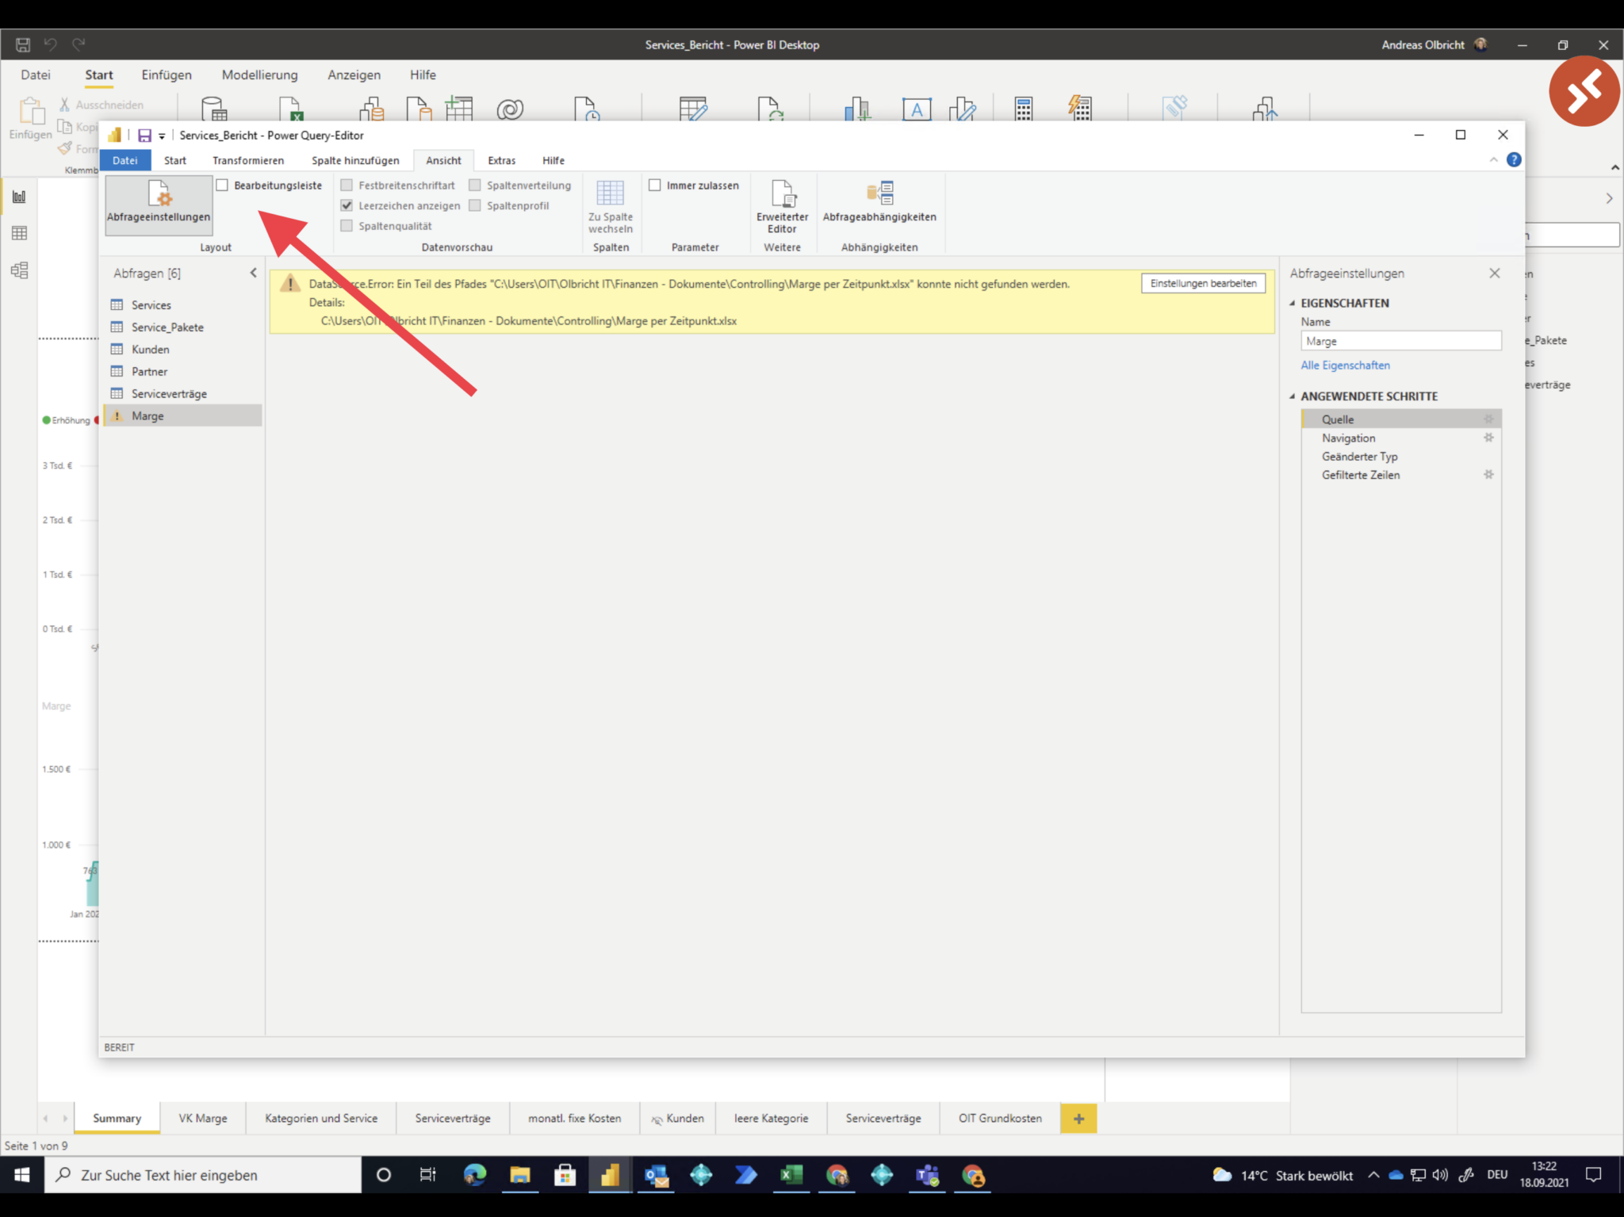Switch to the Transformieren ribbon tab
This screenshot has width=1624, height=1217.
(x=248, y=160)
